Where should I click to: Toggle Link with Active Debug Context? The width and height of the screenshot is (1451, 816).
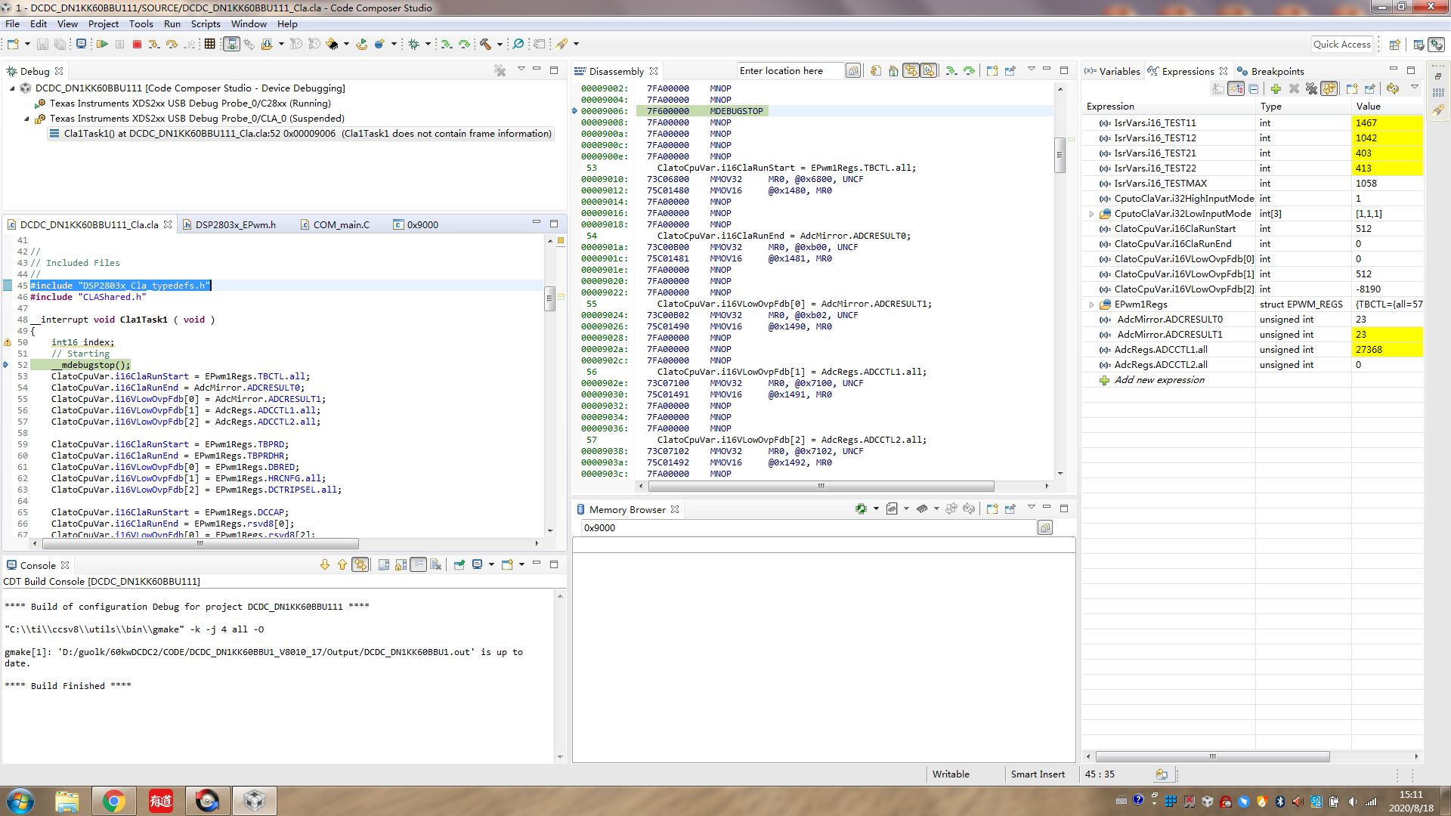click(911, 71)
